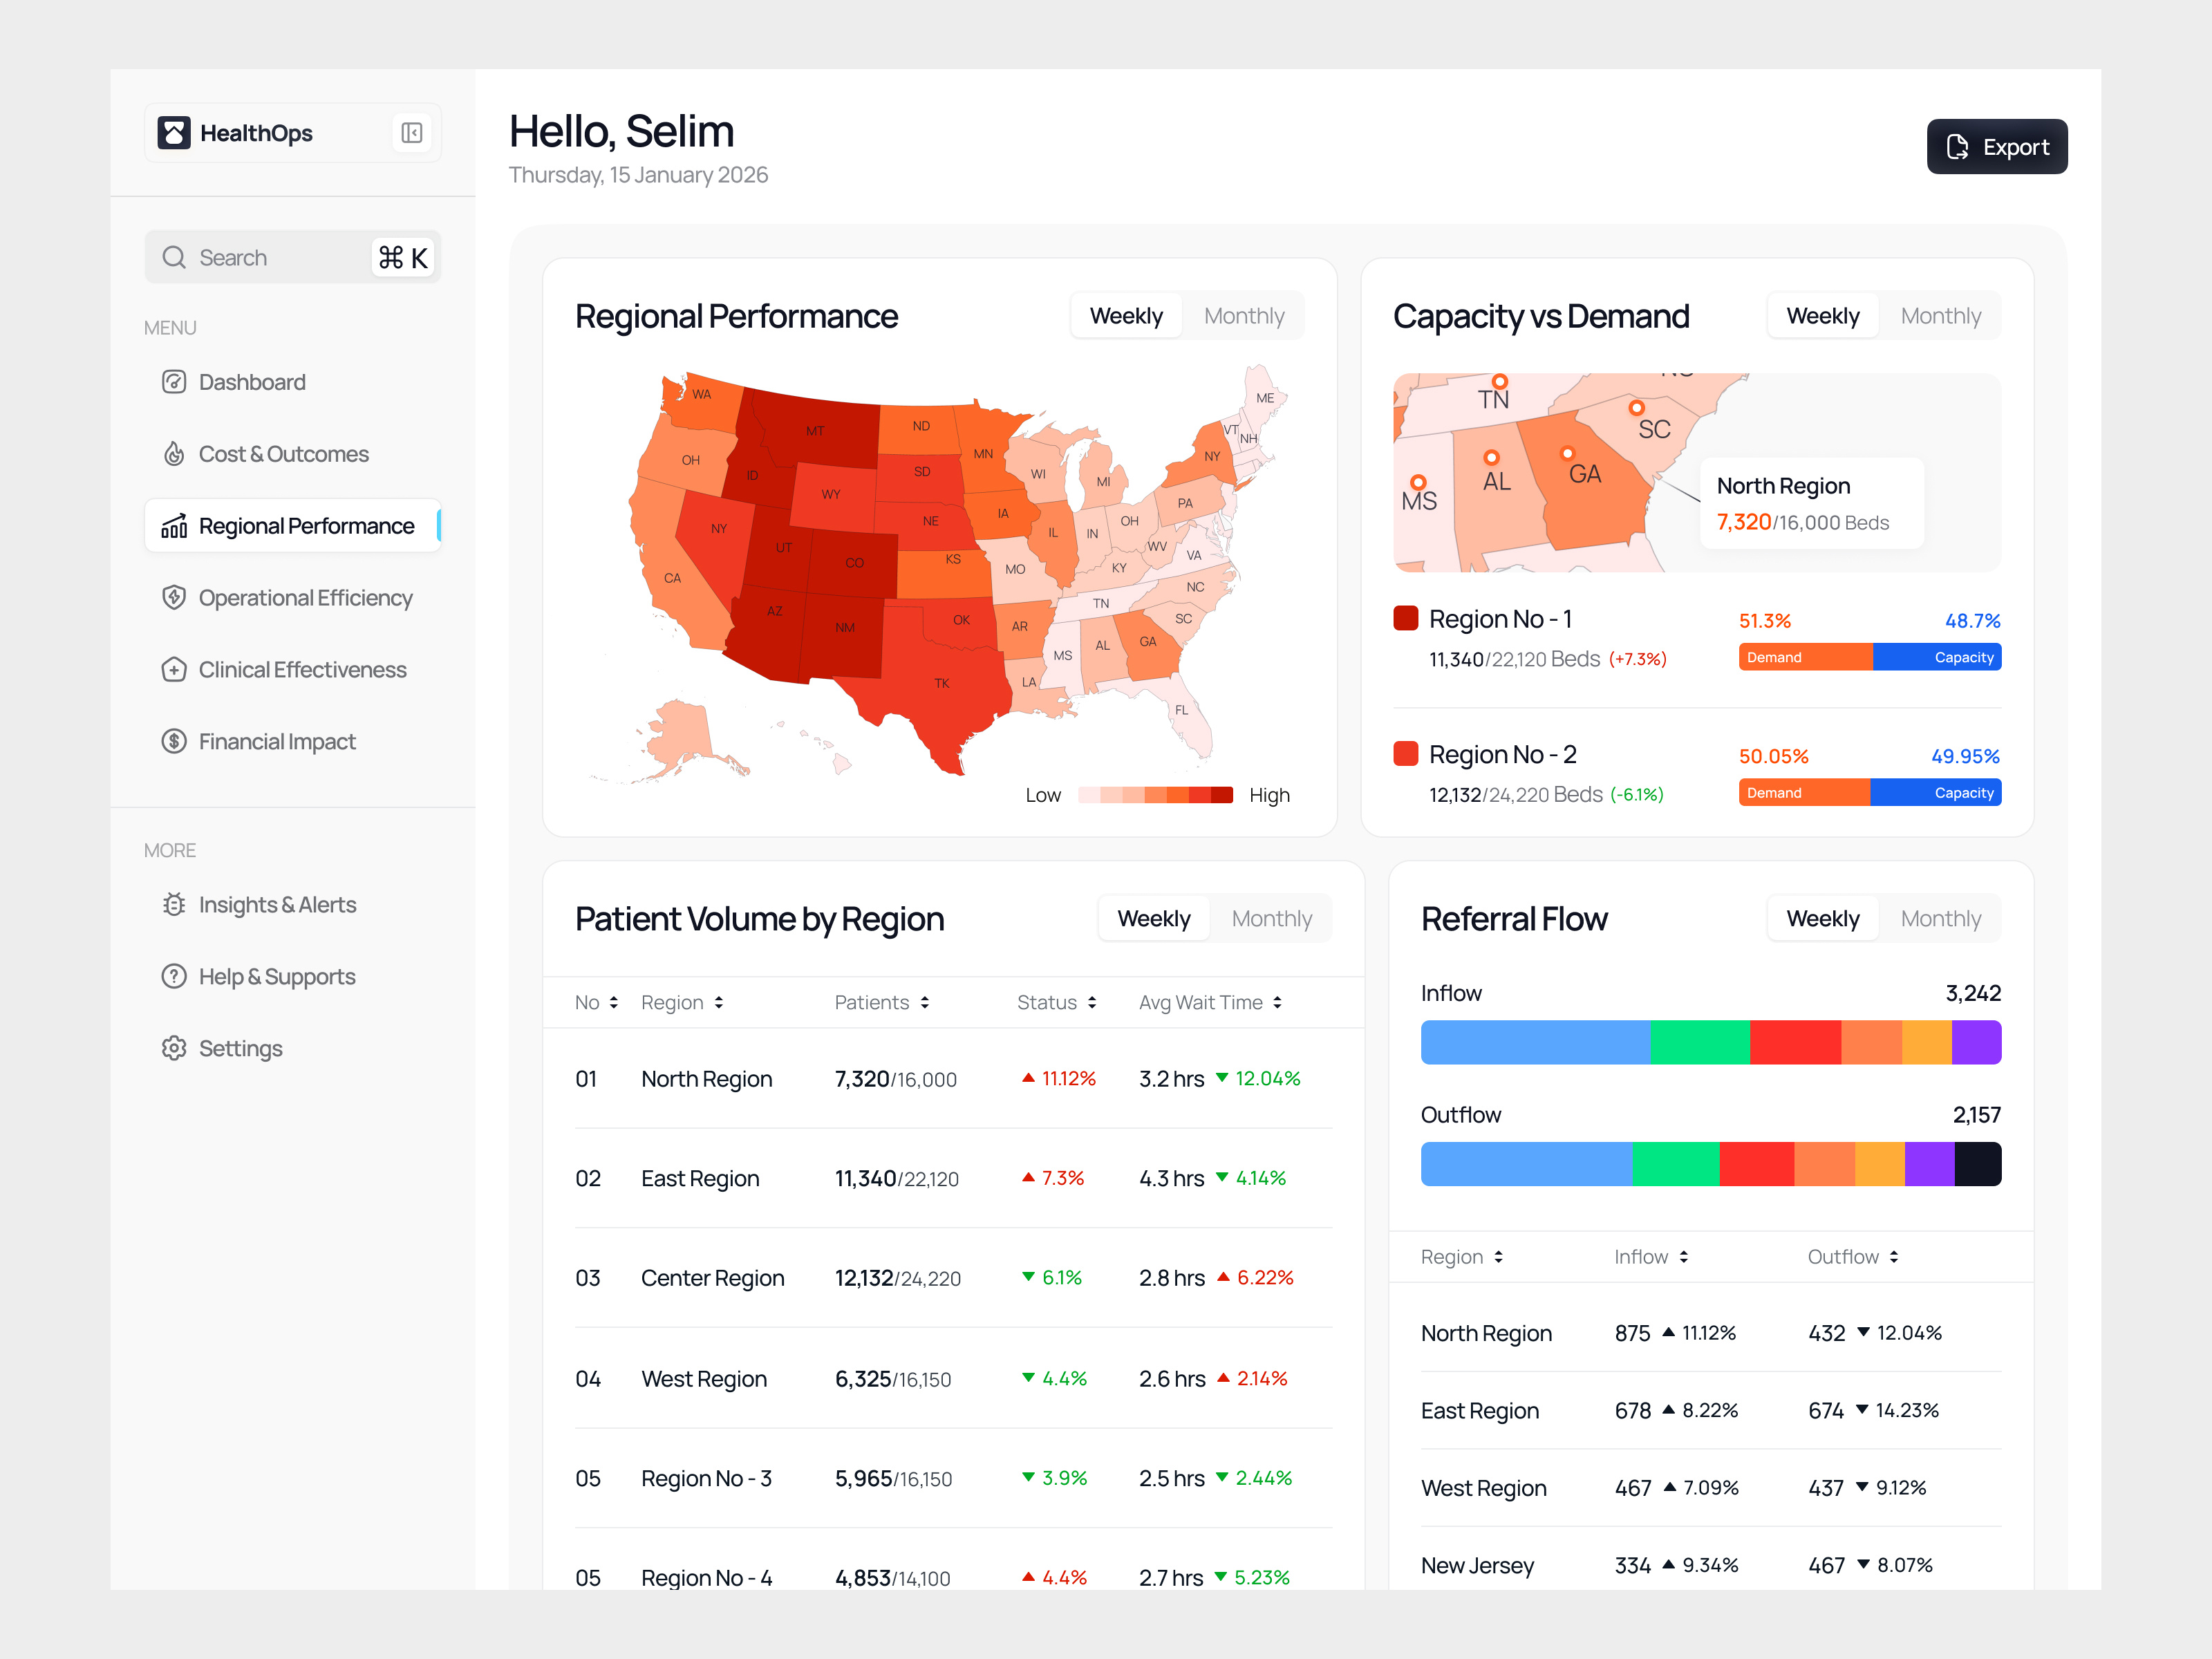The width and height of the screenshot is (2212, 1659).
Task: Switch Regional Performance to Monthly
Action: click(x=1244, y=316)
